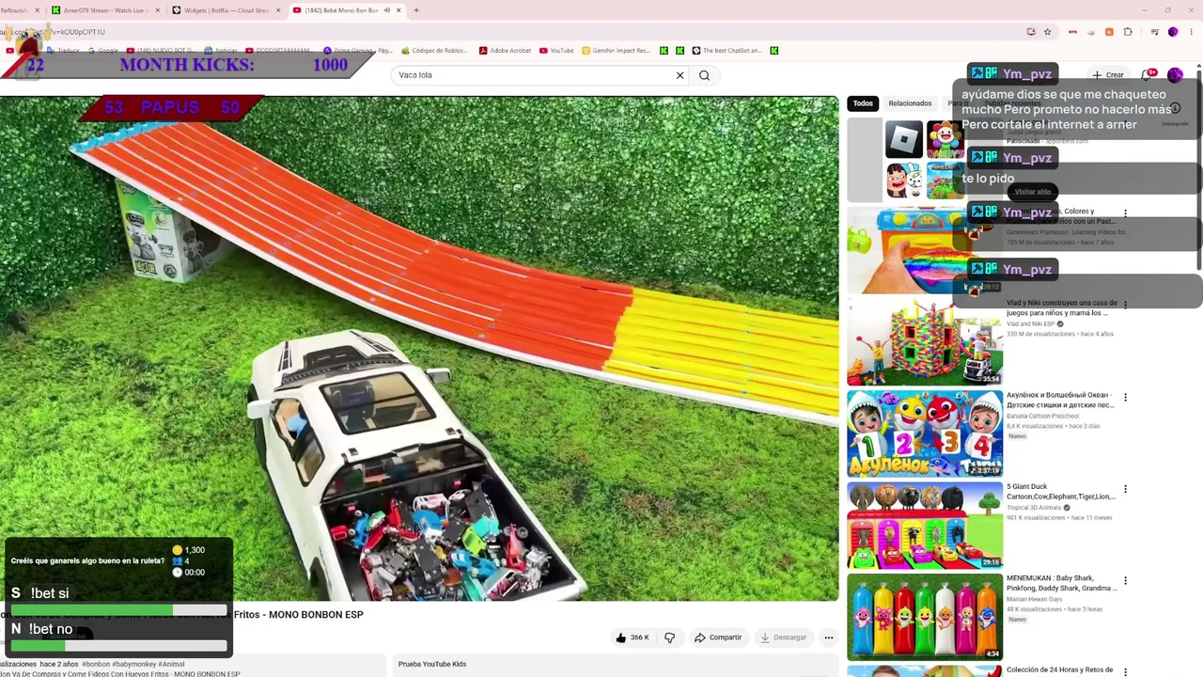Open the 'Tropical 3D Animals' channel name

pos(1033,508)
